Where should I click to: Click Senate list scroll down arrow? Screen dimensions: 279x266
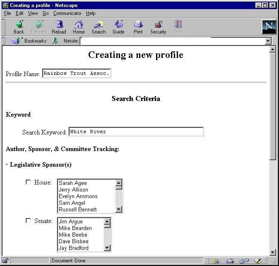(x=107, y=248)
